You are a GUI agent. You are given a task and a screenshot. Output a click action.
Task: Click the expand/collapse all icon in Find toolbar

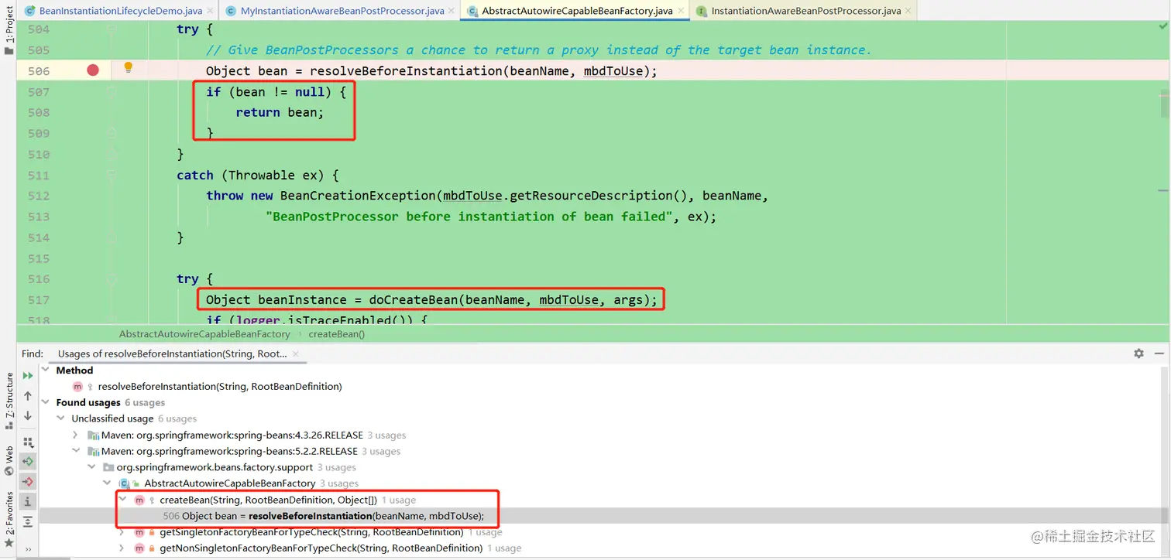pyautogui.click(x=28, y=521)
